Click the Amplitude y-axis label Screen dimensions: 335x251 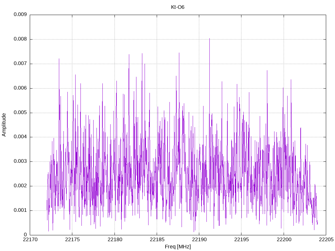[x=4, y=125]
